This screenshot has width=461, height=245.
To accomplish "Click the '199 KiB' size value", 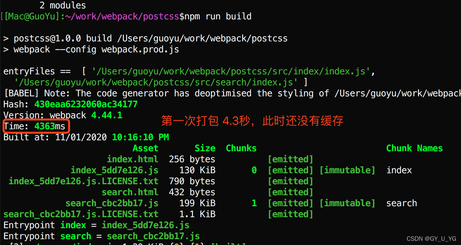I will pos(197,203).
